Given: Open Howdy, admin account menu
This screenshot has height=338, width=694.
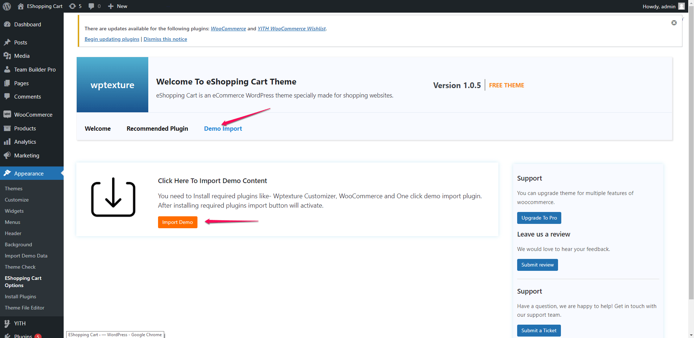Looking at the screenshot, I should (663, 6).
